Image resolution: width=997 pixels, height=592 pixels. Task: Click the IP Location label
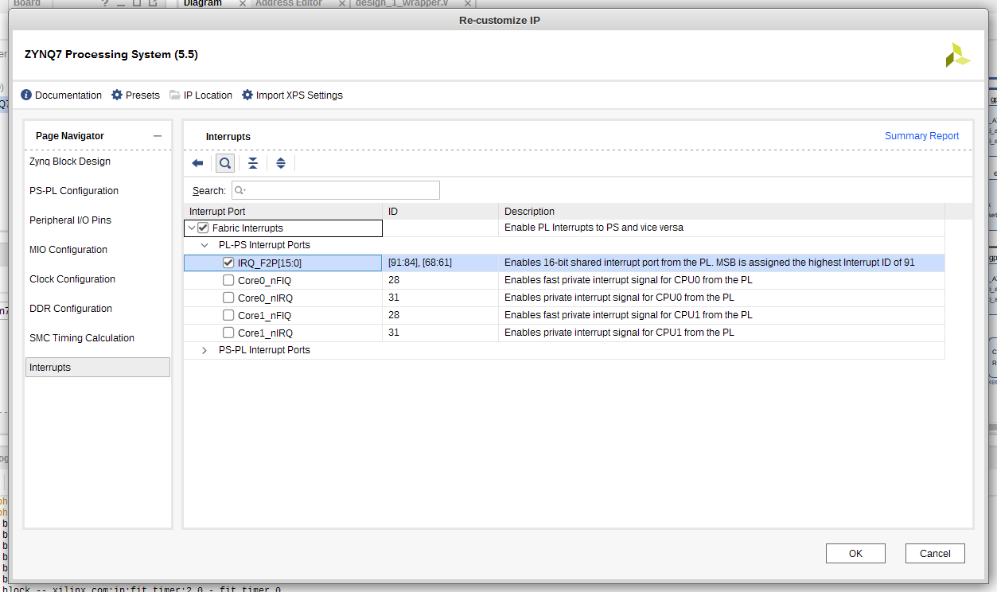point(208,95)
